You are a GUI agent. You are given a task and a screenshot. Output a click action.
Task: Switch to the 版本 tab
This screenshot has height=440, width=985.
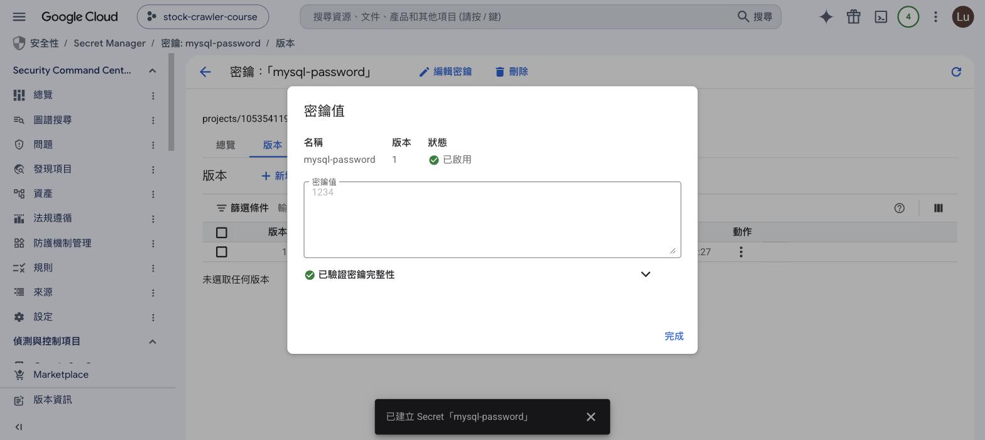tap(272, 145)
